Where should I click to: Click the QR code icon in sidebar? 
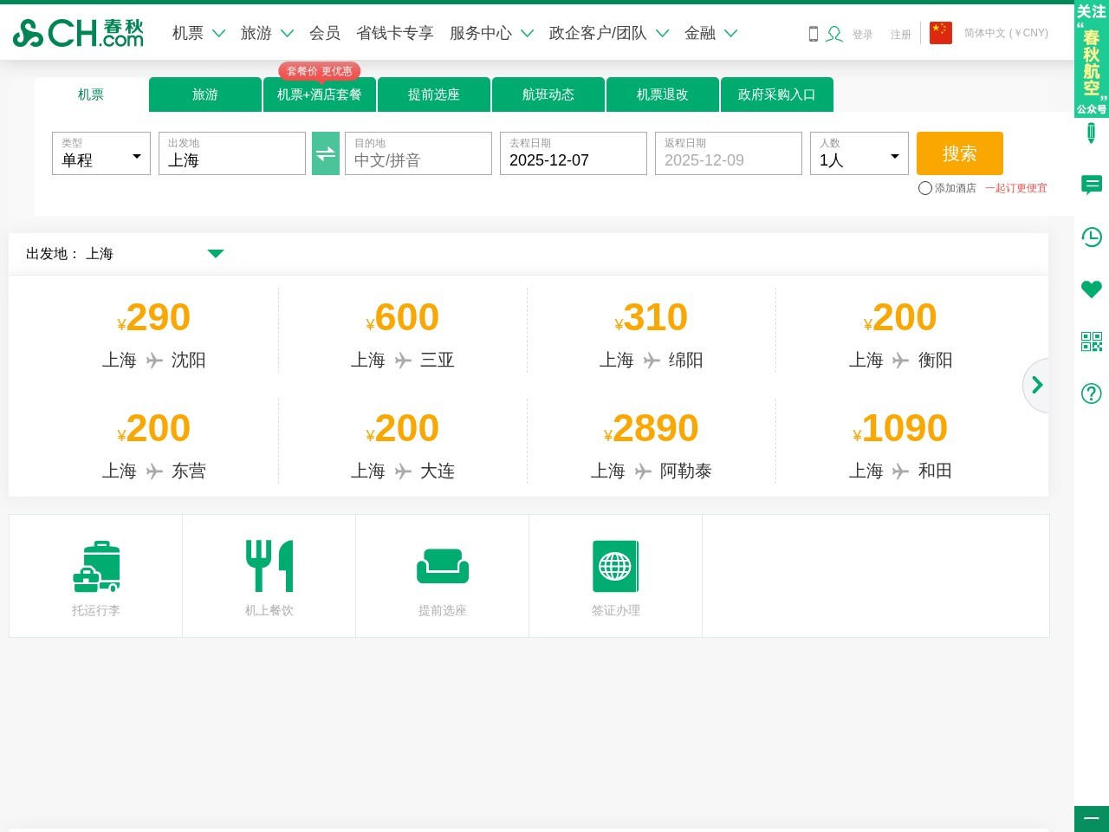click(x=1091, y=341)
